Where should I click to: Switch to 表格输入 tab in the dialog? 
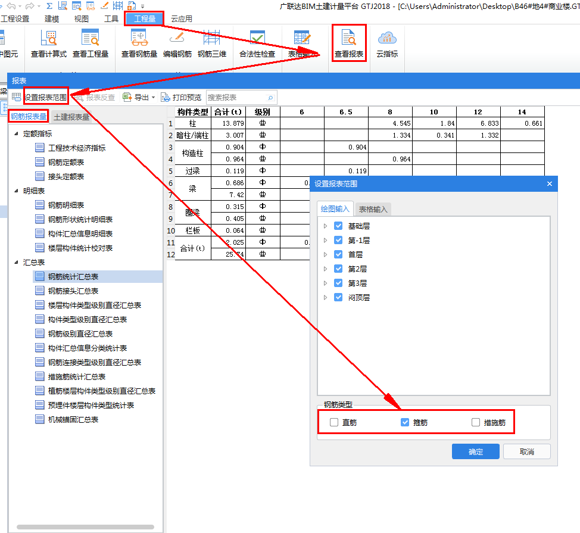tap(373, 210)
